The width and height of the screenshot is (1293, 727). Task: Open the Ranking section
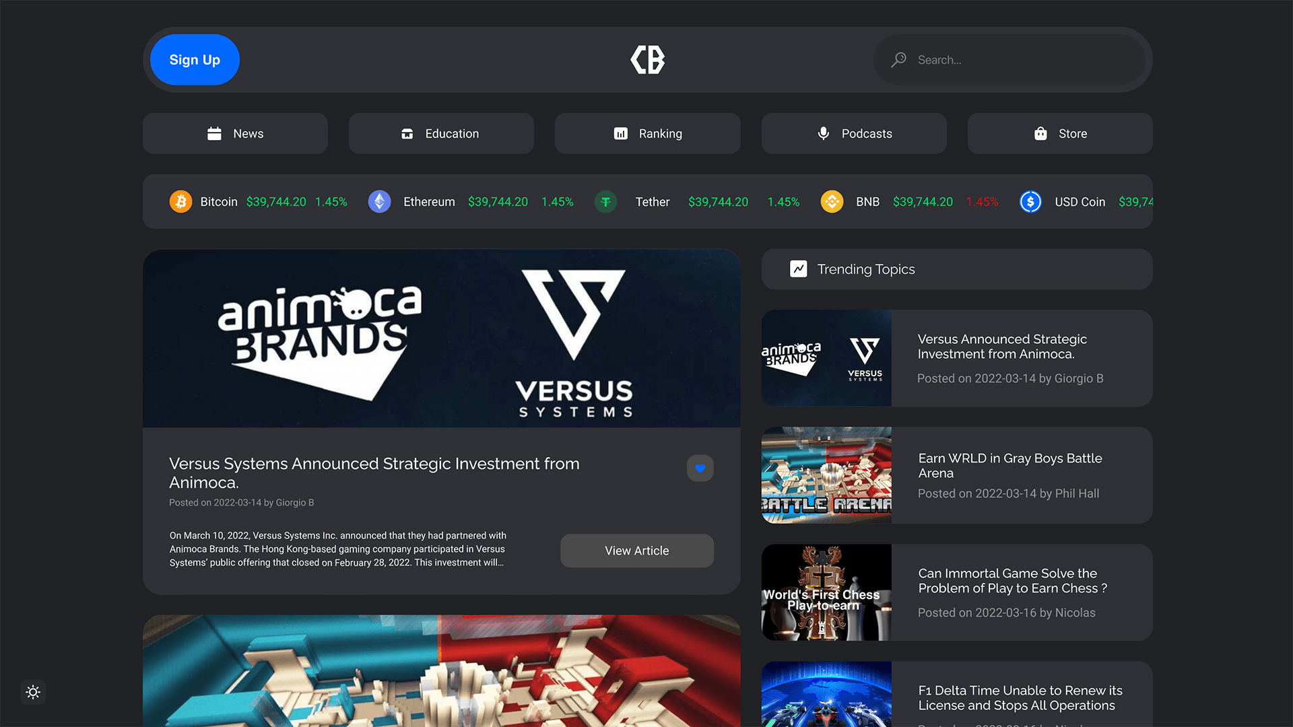pos(647,133)
